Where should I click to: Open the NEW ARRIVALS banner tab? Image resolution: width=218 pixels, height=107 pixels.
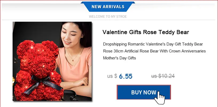(x=108, y=7)
